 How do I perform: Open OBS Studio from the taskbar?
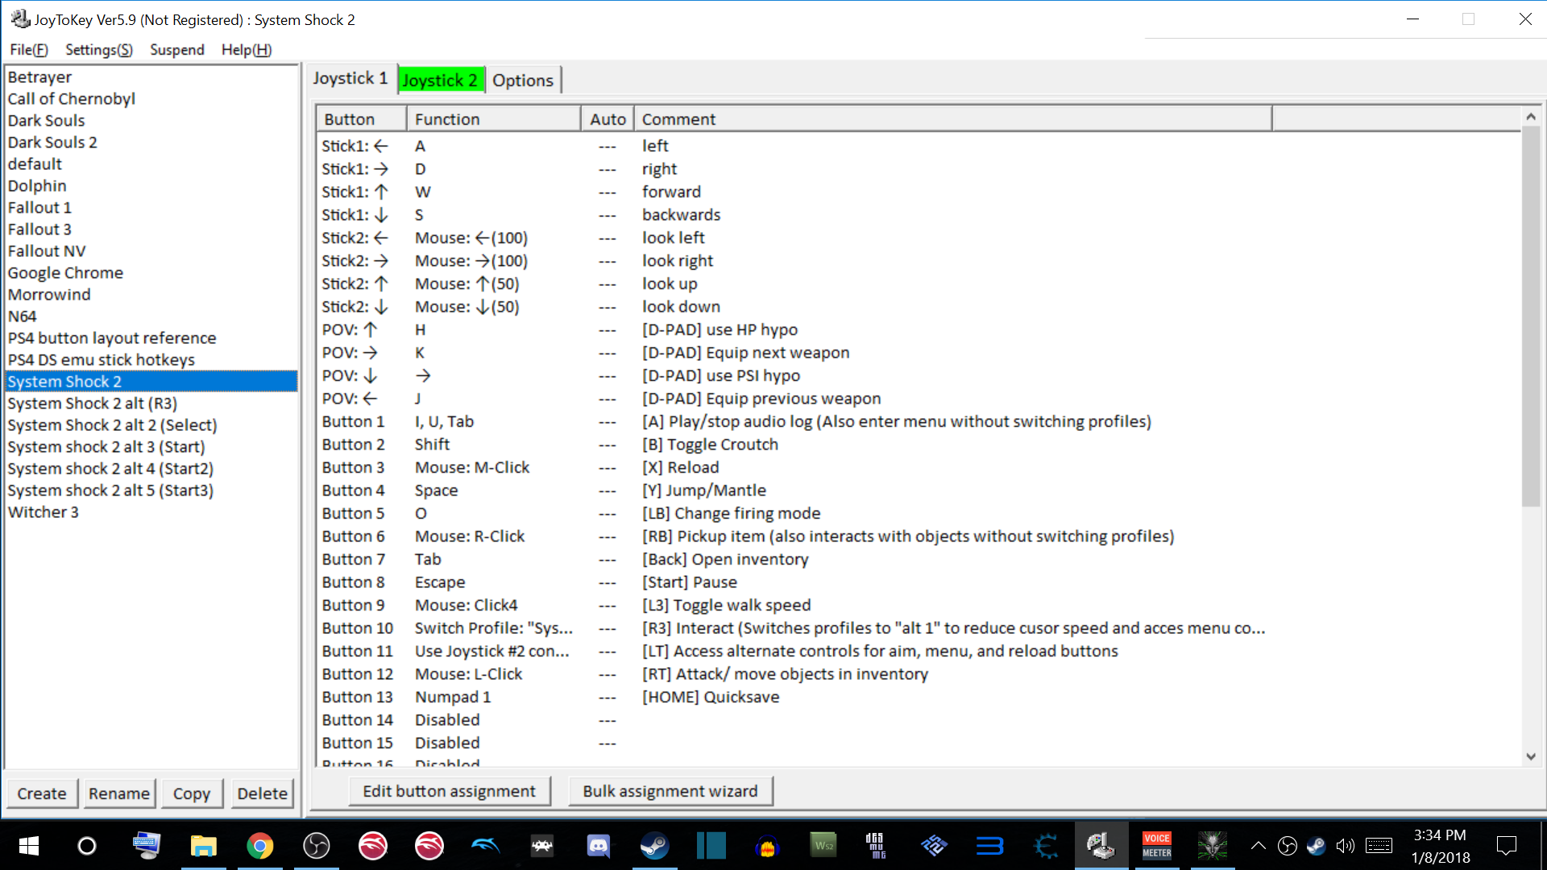pos(316,846)
